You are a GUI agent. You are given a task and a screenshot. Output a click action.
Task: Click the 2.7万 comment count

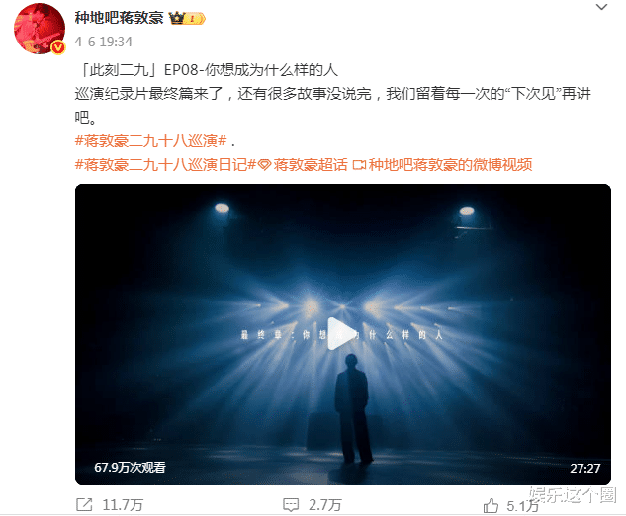pos(324,505)
